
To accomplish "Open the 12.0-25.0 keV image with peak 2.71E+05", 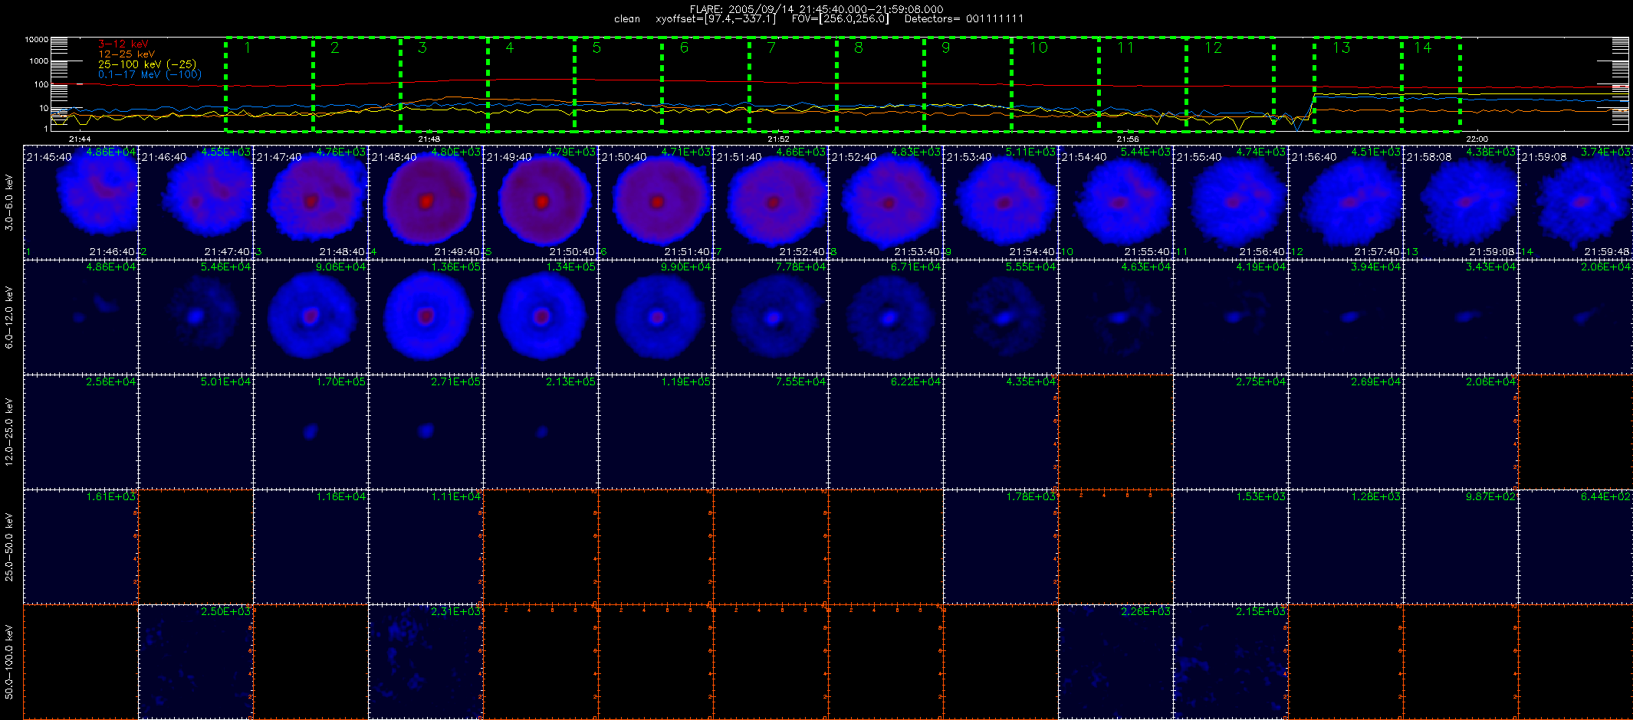I will 426,432.
